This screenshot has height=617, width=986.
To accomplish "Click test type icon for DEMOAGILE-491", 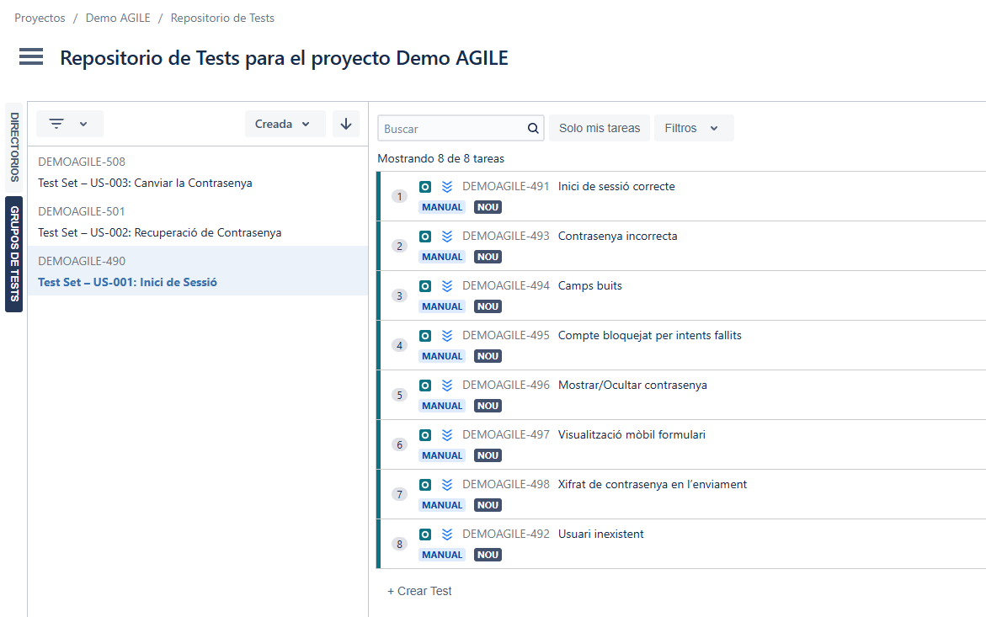I will [x=425, y=187].
